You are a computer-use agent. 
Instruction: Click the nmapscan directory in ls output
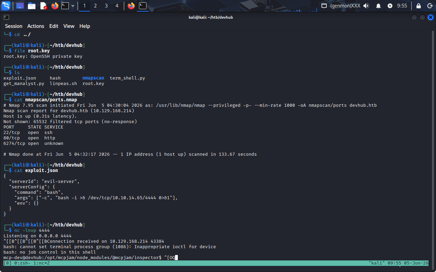click(93, 78)
